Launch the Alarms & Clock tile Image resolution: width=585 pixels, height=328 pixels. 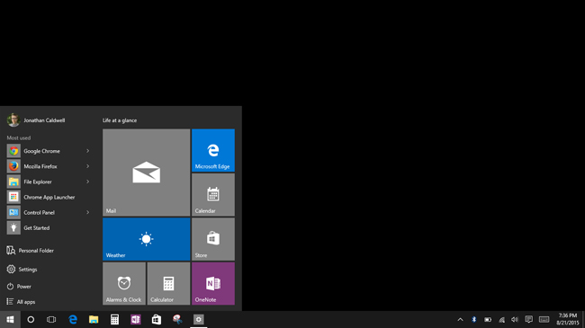coord(124,284)
